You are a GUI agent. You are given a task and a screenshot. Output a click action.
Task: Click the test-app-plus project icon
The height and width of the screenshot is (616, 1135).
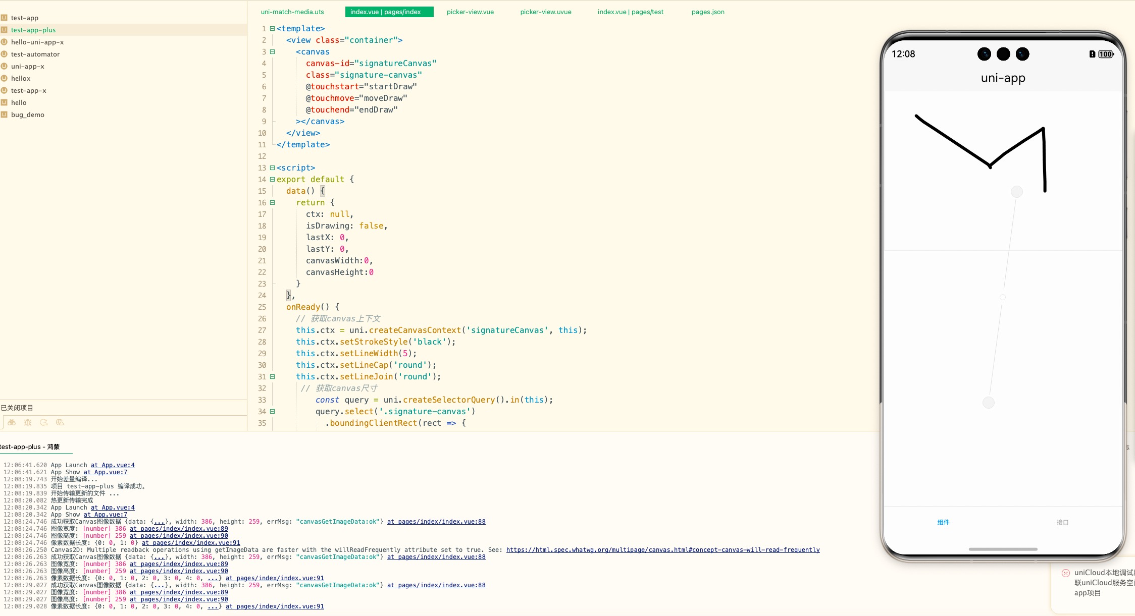point(4,30)
